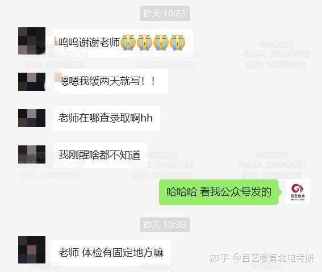322x272 pixels.
Task: Select the 我刚醒啥都不知道 message bubble
Action: (x=101, y=155)
